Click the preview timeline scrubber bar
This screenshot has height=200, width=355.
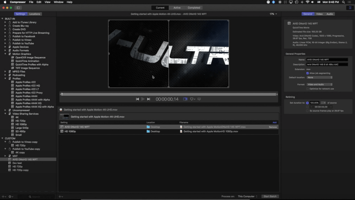pyautogui.click(x=169, y=94)
